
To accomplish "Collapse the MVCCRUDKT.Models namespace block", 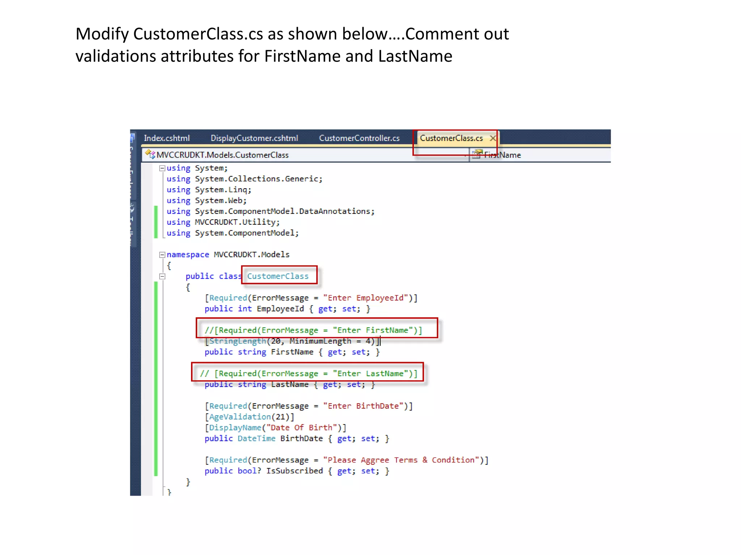I will tap(162, 255).
